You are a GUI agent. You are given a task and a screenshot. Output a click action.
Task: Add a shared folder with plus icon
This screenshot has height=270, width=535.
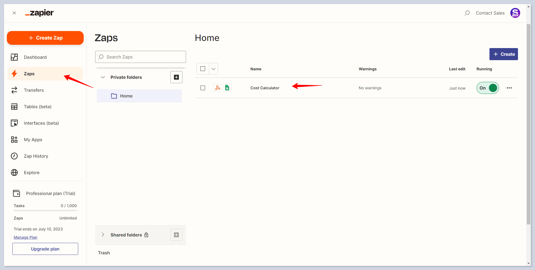tap(176, 235)
